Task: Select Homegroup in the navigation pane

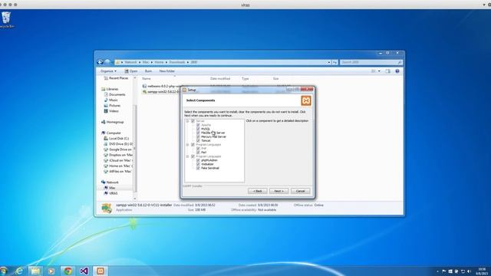Action: (x=113, y=122)
